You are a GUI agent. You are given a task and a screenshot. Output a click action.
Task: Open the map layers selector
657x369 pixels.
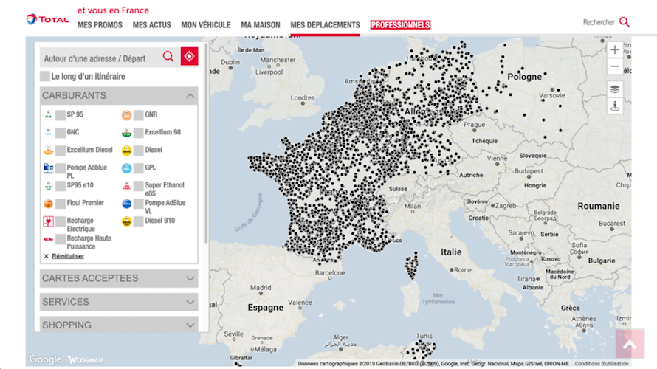[x=615, y=89]
